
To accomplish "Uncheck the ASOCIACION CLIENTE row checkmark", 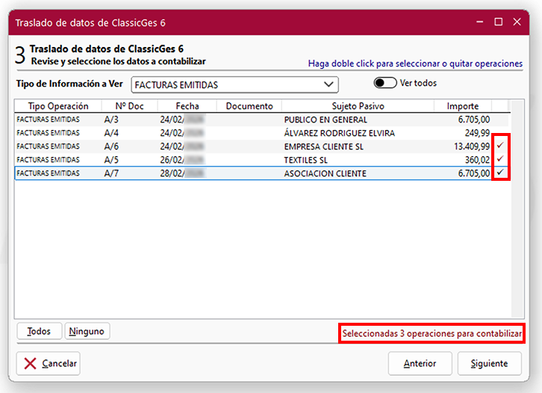I will (501, 173).
